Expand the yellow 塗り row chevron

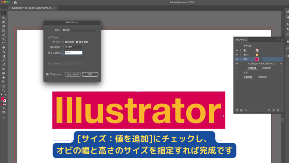[x=241, y=55]
